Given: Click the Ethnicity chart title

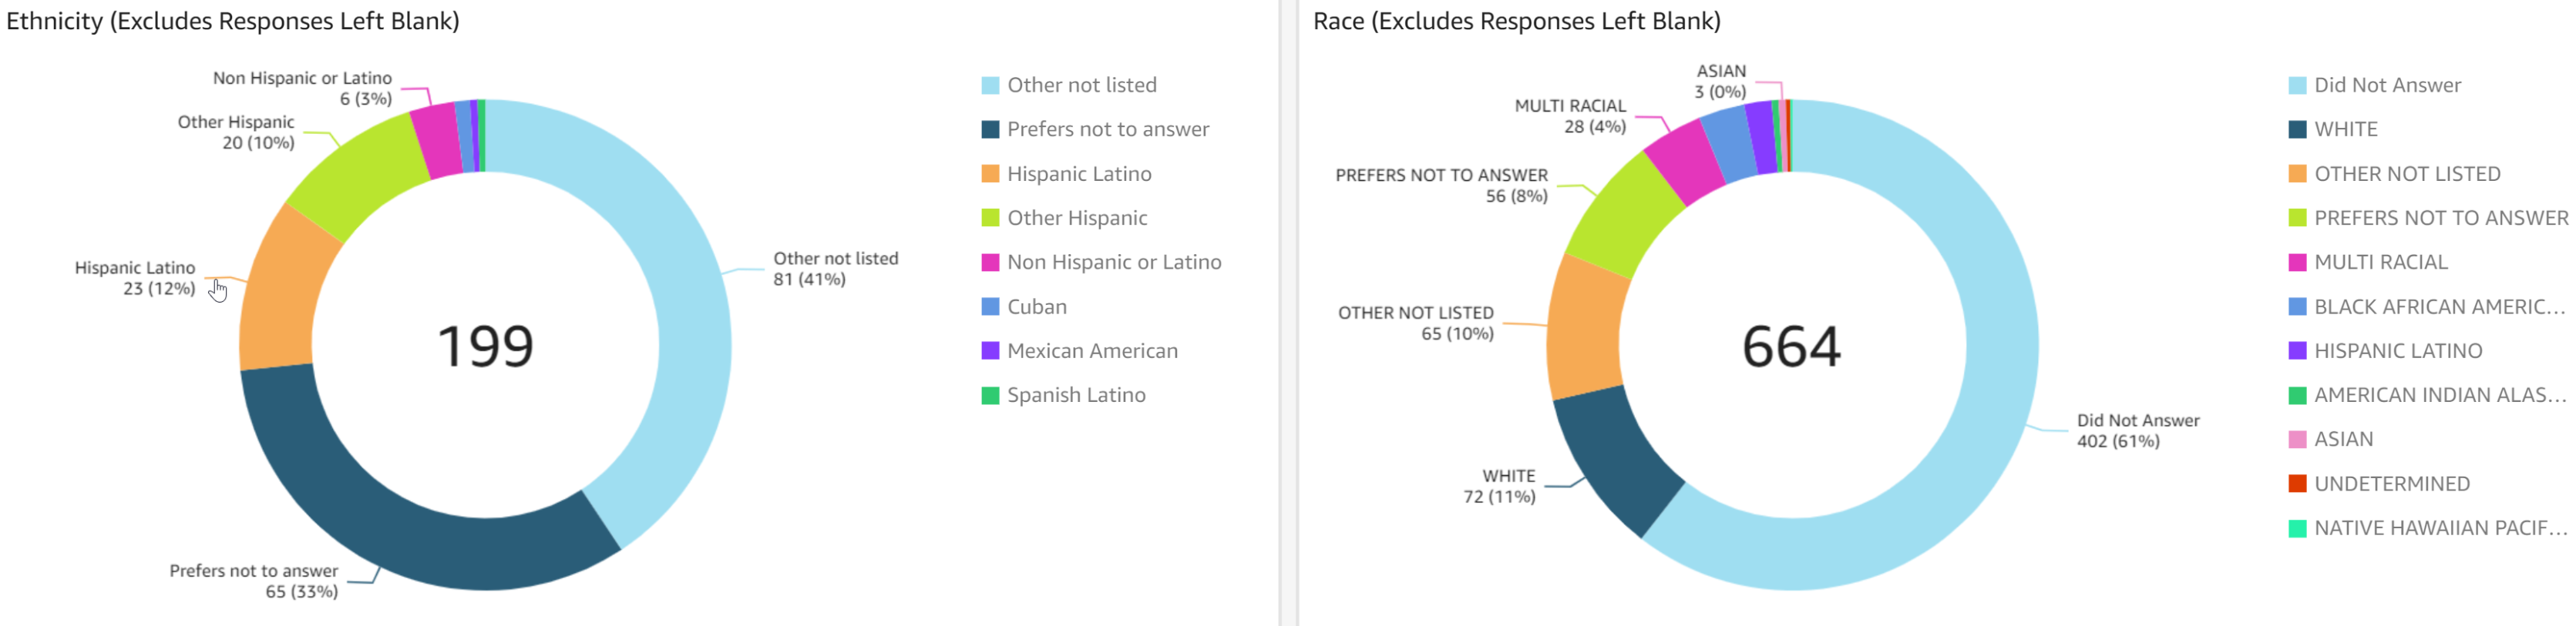Looking at the screenshot, I should [x=233, y=21].
